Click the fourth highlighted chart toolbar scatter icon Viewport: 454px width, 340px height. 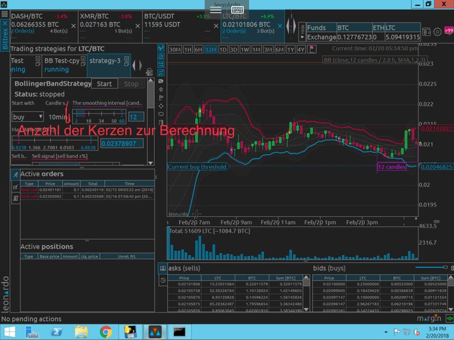tap(161, 73)
